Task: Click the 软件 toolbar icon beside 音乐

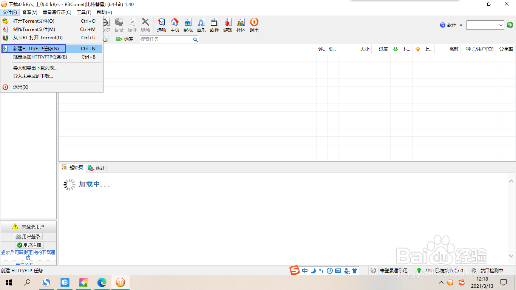Action: (215, 25)
